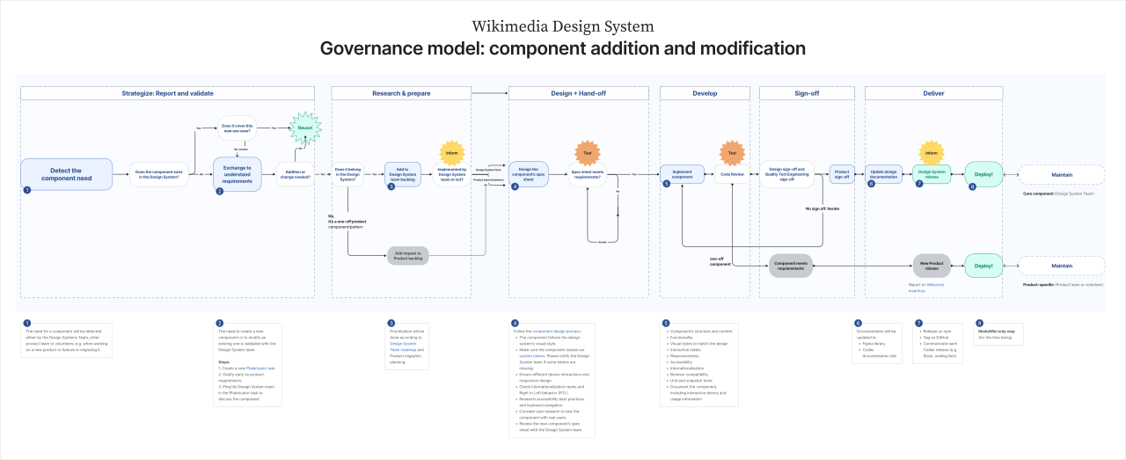Click the 'MediaWiki only step' note text
This screenshot has width=1126, height=460.
998,330
